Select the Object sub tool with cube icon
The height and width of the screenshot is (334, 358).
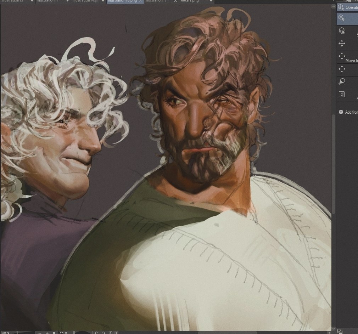point(341,18)
